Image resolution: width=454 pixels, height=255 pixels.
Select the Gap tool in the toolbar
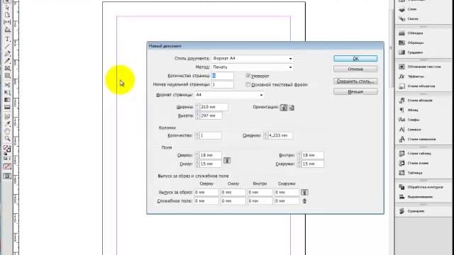point(7,22)
